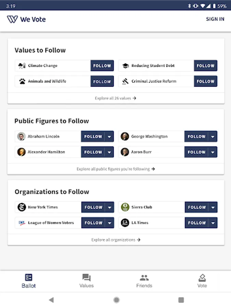The image size is (231, 308).
Task: Open Explore all 26 values link
Action: 116,98
